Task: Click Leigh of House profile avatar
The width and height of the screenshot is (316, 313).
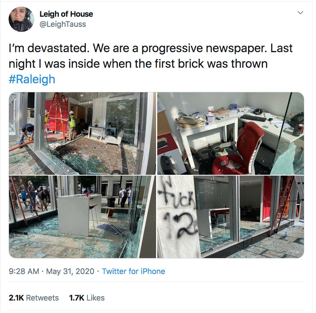Action: point(21,19)
